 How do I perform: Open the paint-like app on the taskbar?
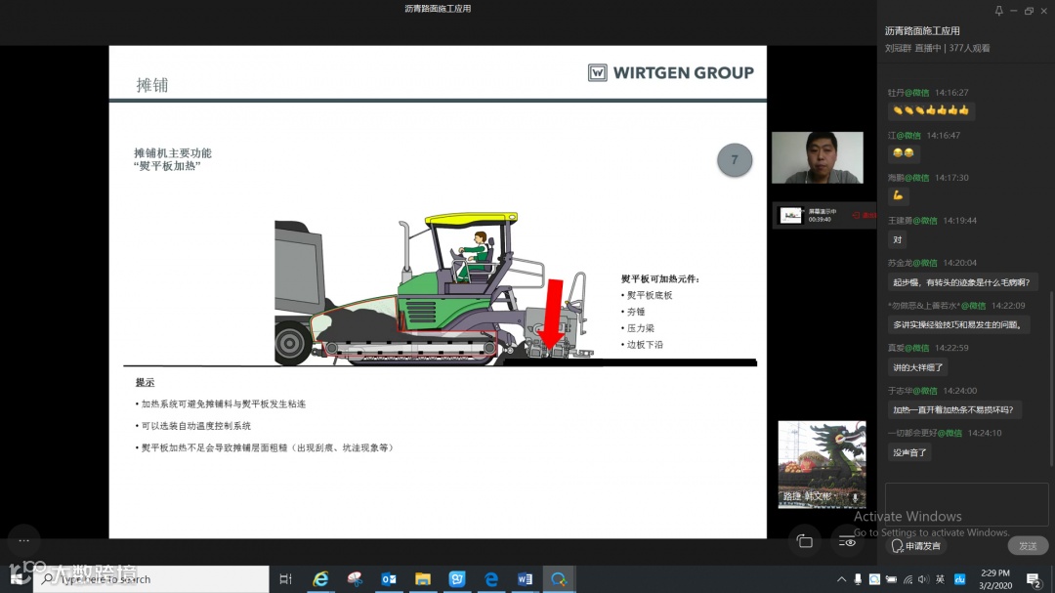tap(355, 579)
